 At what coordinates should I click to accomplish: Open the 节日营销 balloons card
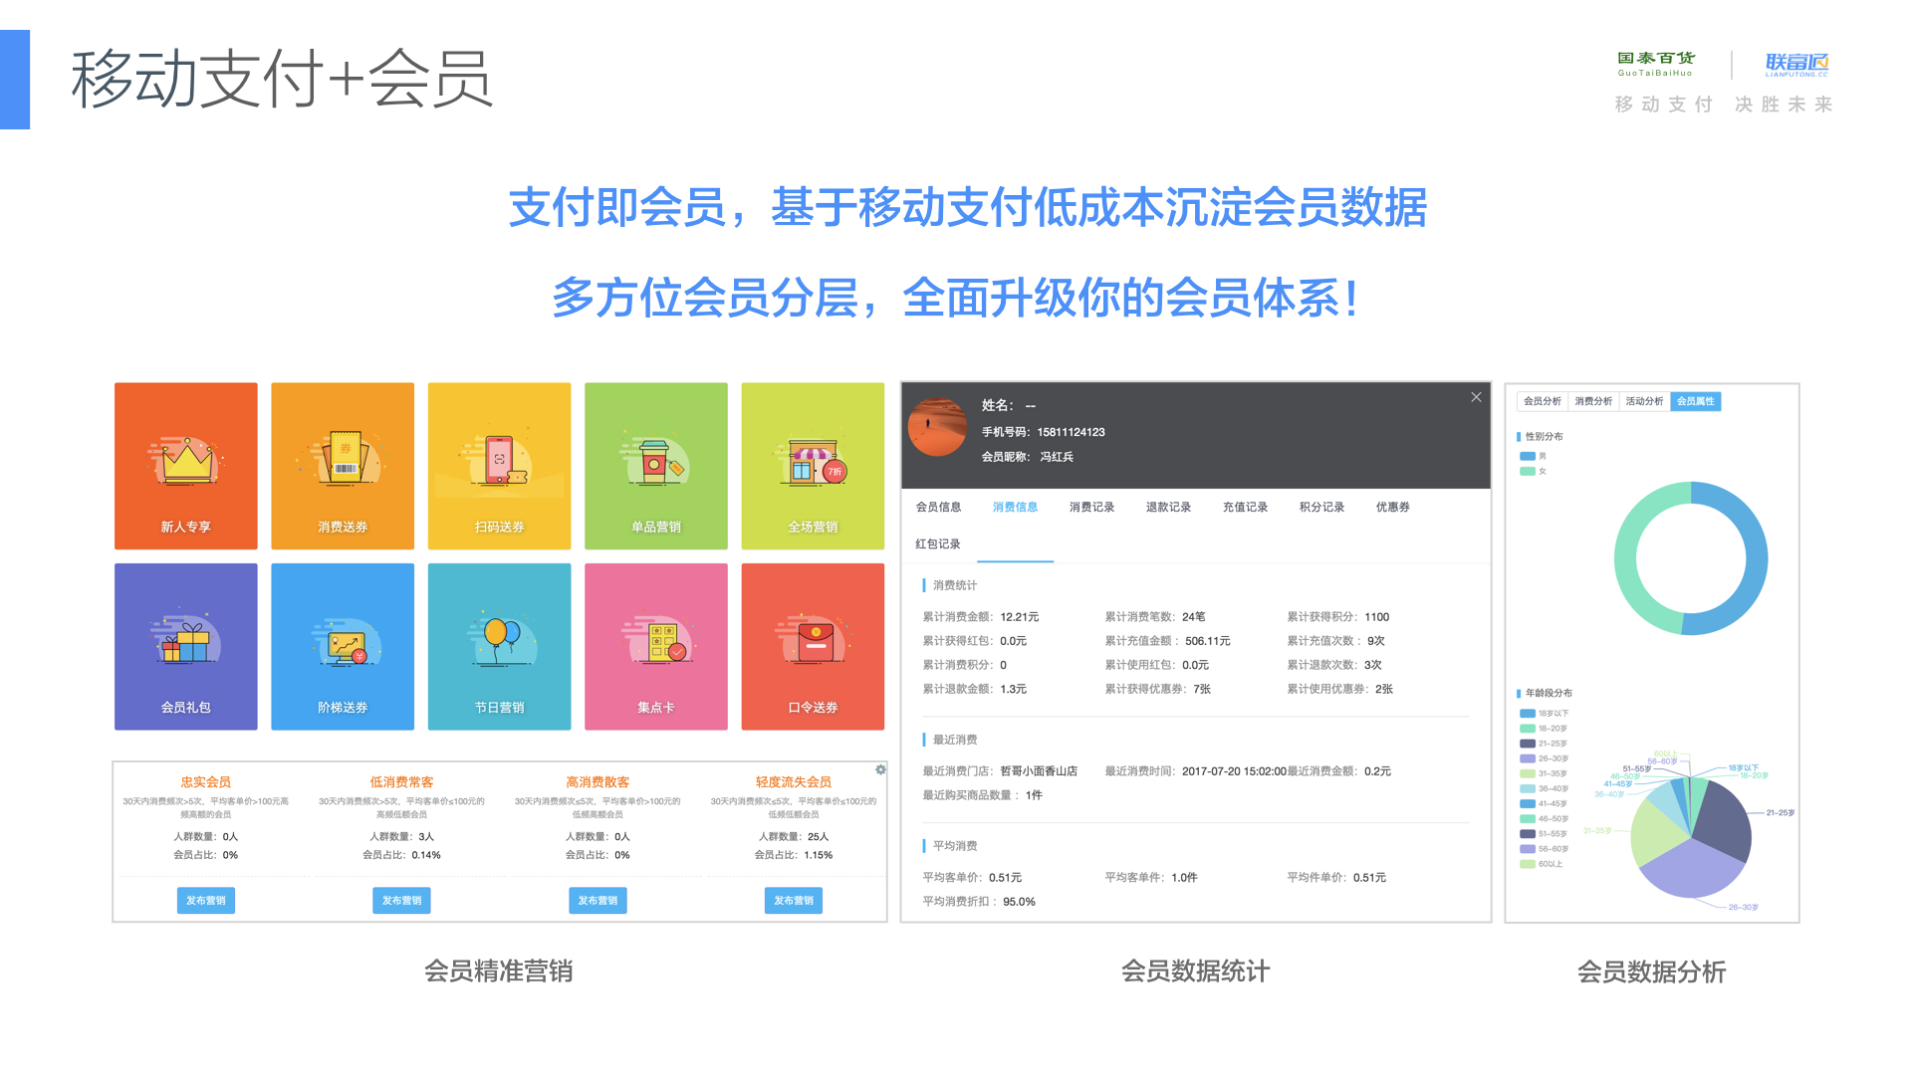(499, 647)
